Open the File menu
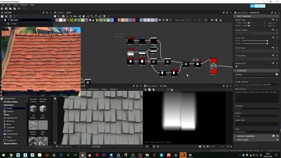This screenshot has height=158, width=281. pyautogui.click(x=3, y=5)
